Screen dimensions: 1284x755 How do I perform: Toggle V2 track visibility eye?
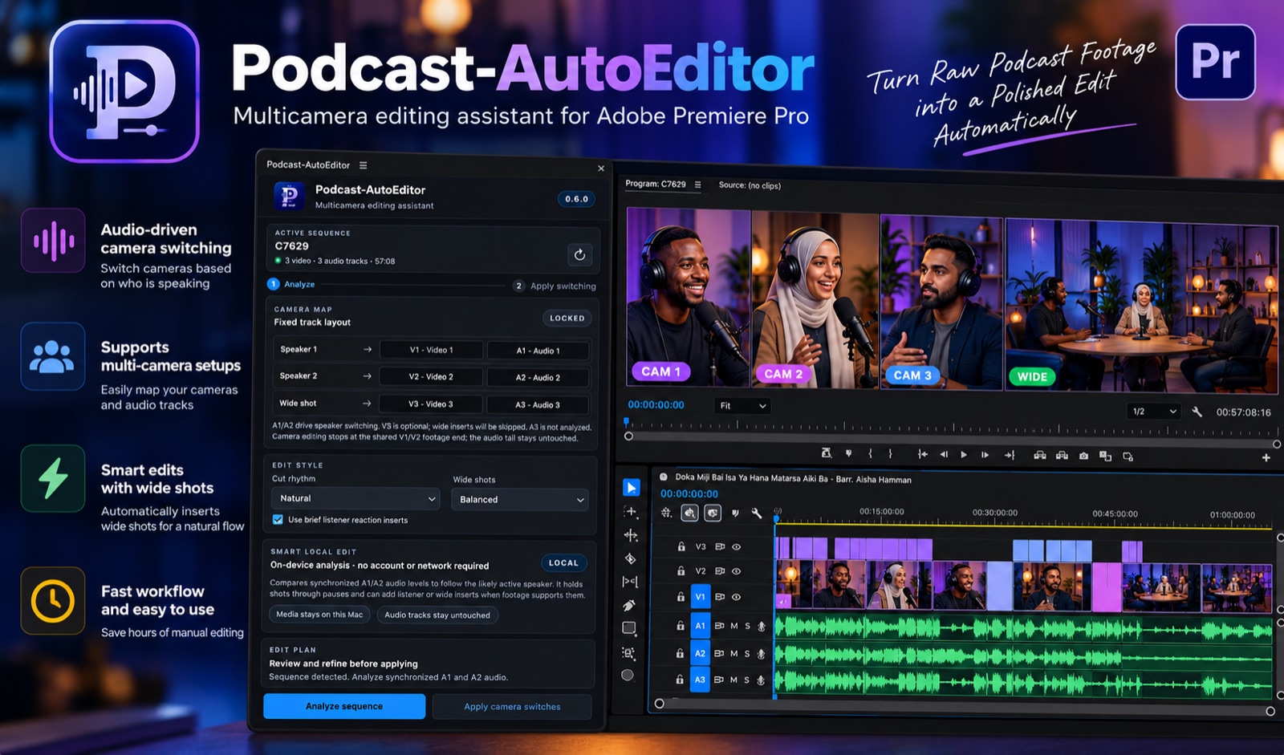(736, 571)
